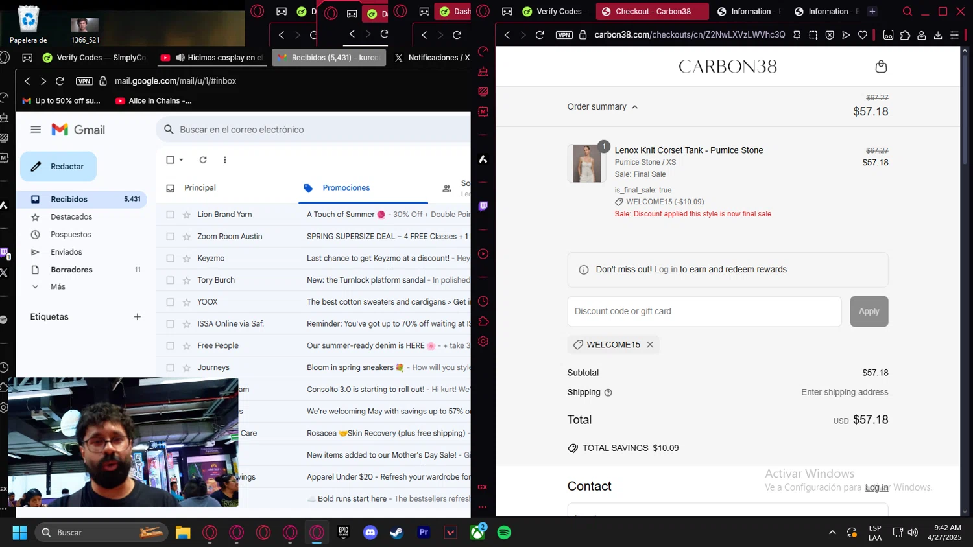Open the volume control in system tray

click(913, 533)
